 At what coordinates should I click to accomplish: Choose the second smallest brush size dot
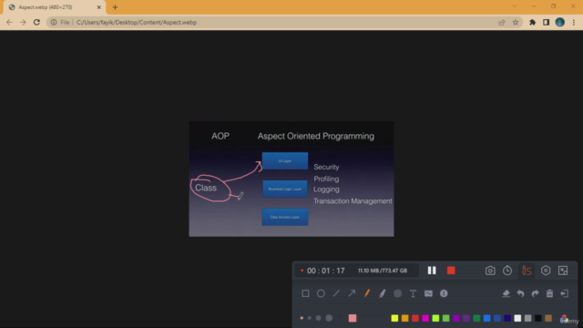click(310, 318)
